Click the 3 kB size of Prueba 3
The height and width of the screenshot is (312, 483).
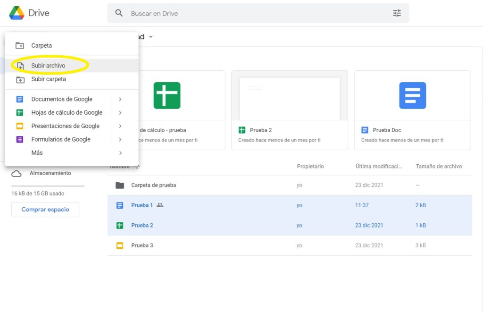(x=420, y=246)
